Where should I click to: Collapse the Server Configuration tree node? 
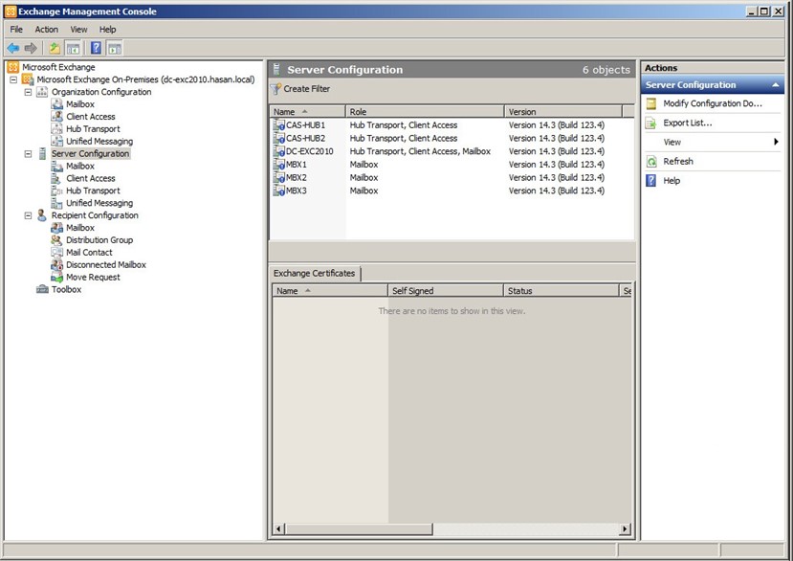pos(28,153)
